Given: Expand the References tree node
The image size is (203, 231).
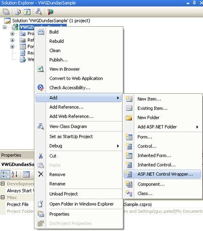Looking at the screenshot, I should click(x=12, y=40).
